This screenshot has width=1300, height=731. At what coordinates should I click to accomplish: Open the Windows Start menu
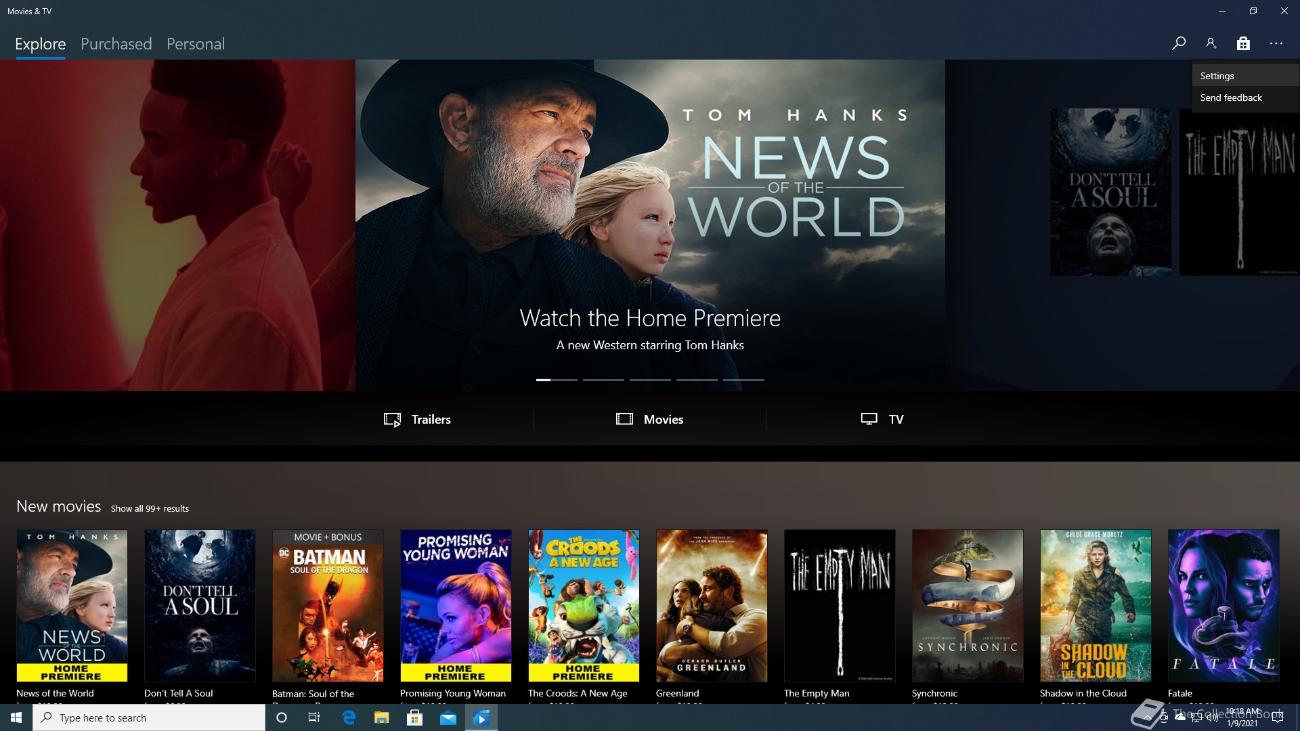16,717
